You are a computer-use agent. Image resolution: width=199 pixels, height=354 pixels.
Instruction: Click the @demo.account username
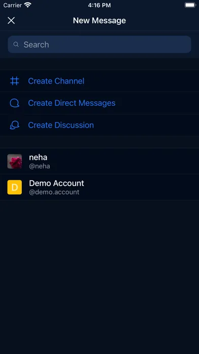pyautogui.click(x=54, y=192)
